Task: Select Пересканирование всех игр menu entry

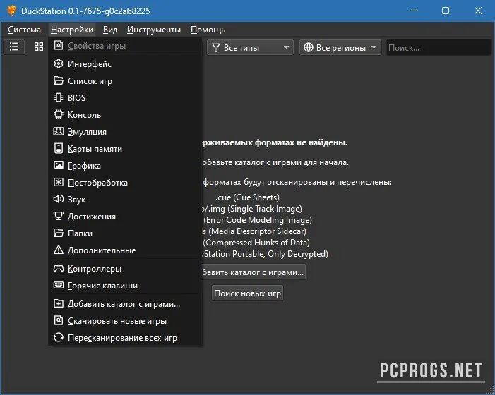Action: 126,338
